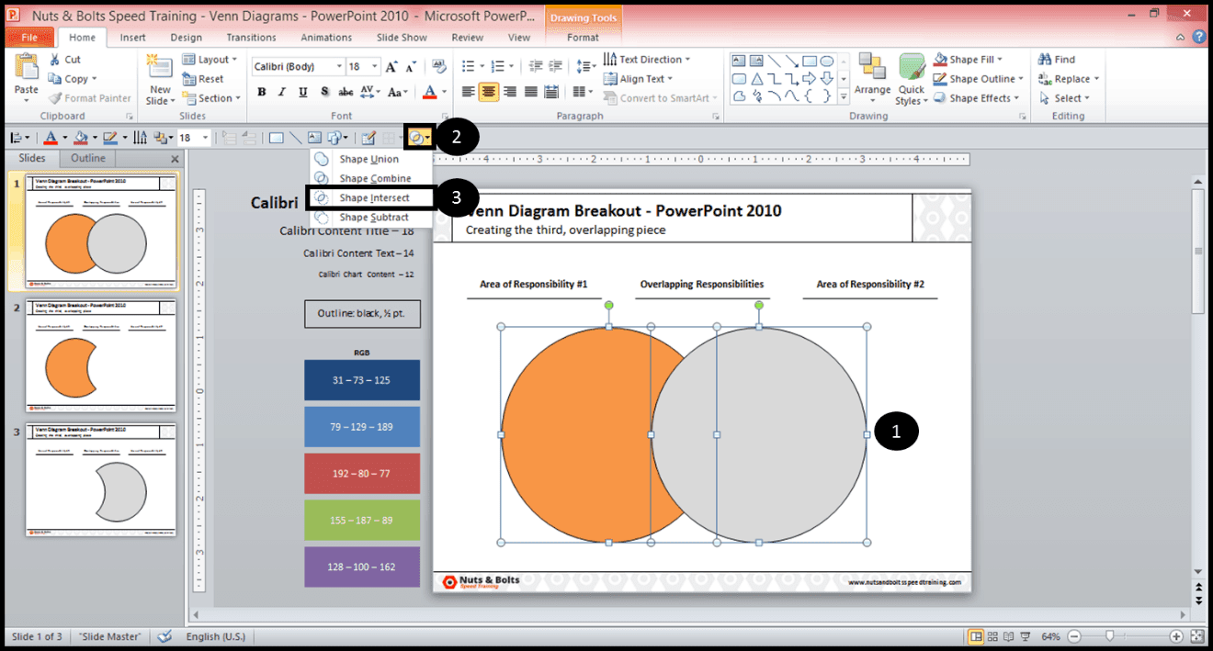Insert a New Slide
This screenshot has width=1213, height=651.
(x=160, y=80)
